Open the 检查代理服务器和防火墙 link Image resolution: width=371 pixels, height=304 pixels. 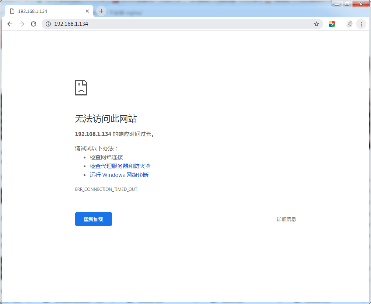pos(120,166)
